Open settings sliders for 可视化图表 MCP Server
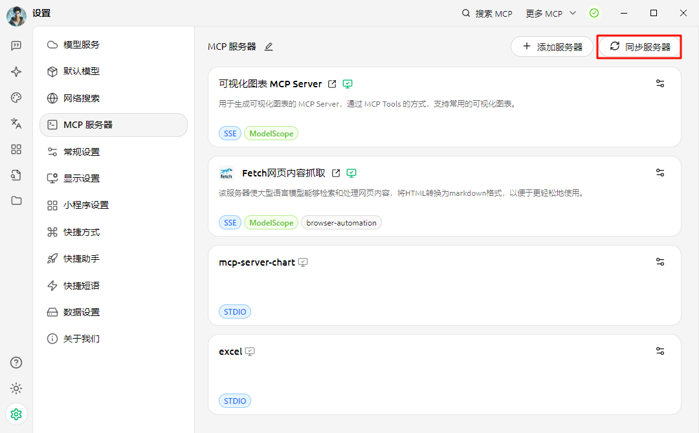 pyautogui.click(x=660, y=83)
